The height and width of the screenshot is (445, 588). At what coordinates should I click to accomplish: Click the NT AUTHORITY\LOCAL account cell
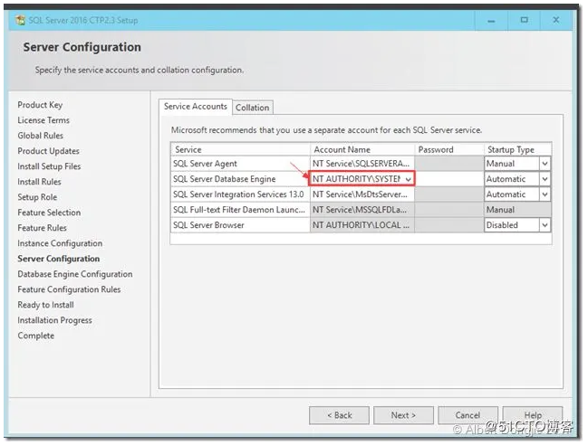click(361, 225)
